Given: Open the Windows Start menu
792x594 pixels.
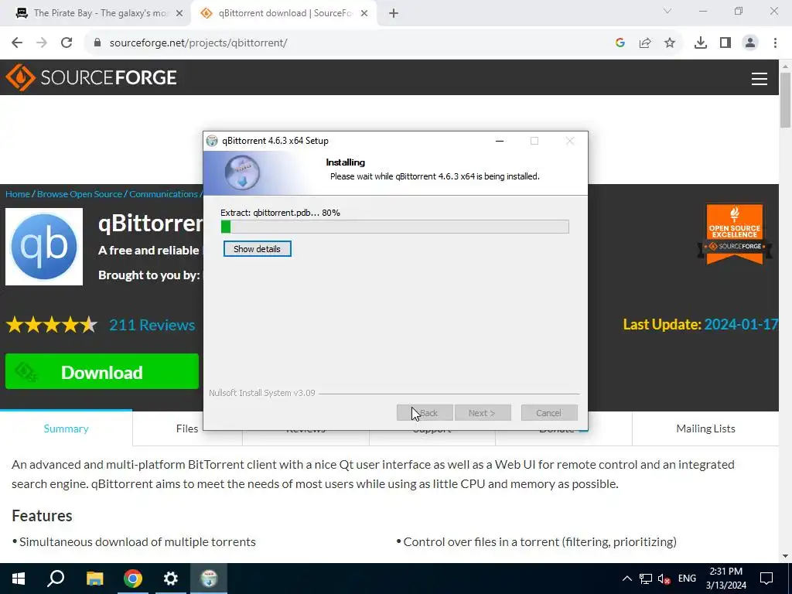Looking at the screenshot, I should (x=19, y=579).
